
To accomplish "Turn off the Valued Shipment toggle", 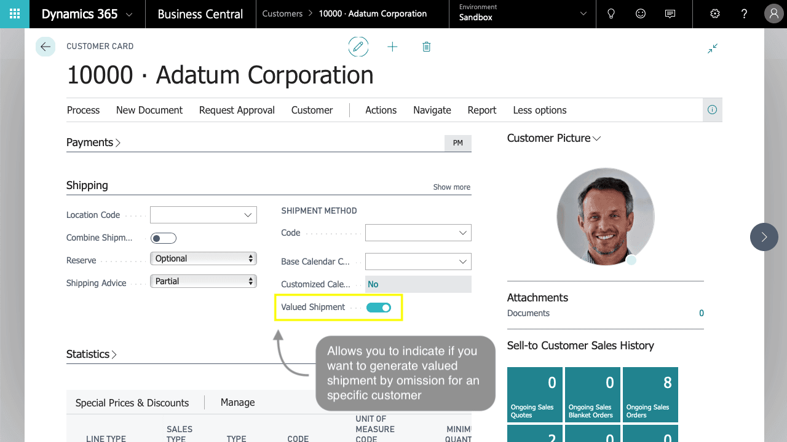I will (379, 308).
